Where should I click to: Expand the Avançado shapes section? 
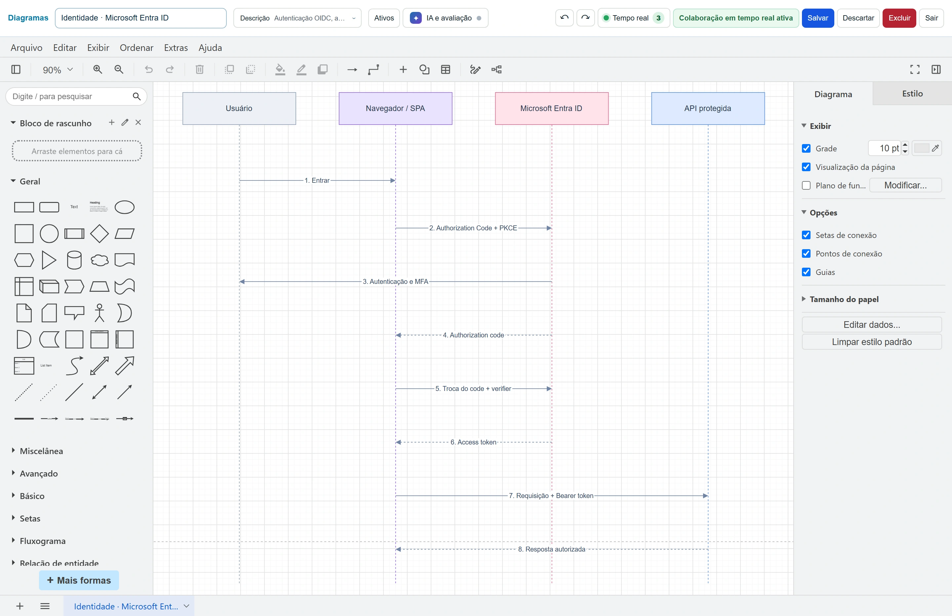coord(13,473)
